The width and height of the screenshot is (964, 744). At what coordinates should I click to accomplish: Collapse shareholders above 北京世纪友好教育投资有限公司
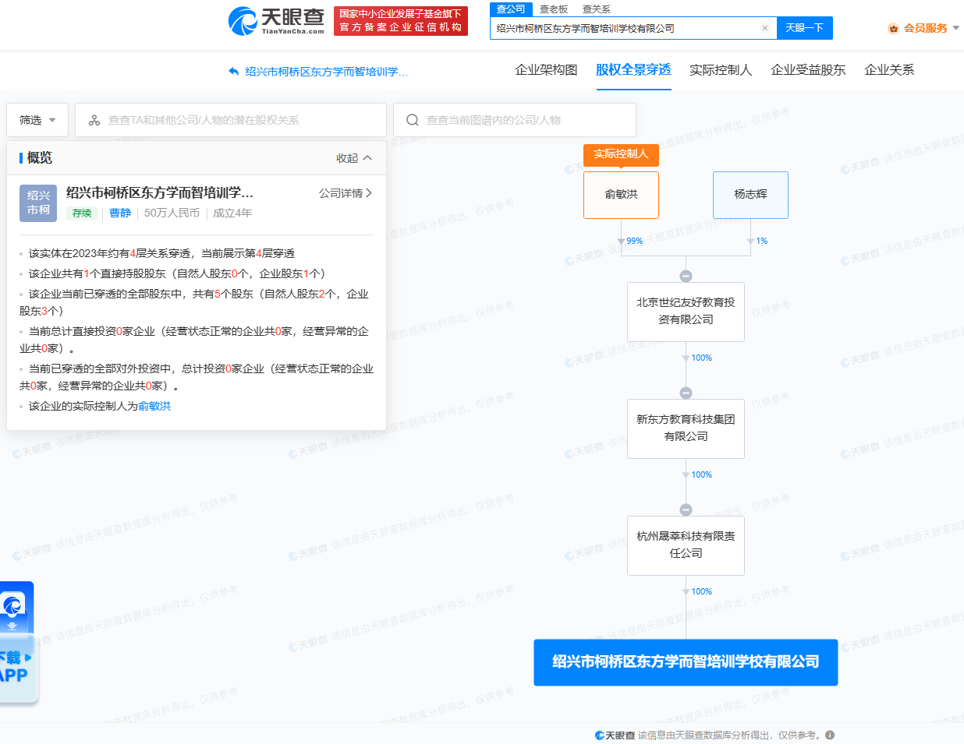(x=686, y=276)
